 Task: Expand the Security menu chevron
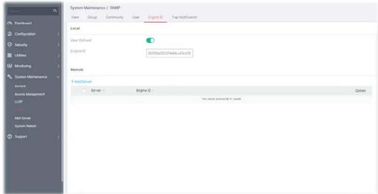click(x=58, y=45)
